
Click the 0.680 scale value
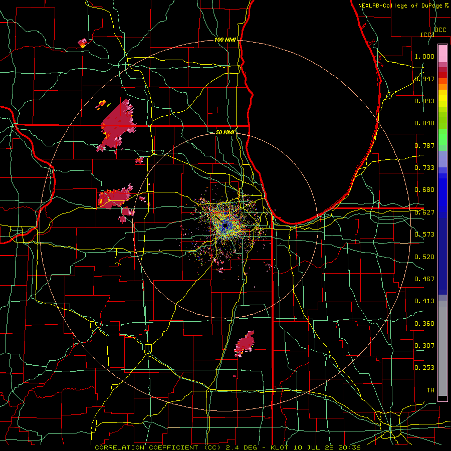point(424,190)
